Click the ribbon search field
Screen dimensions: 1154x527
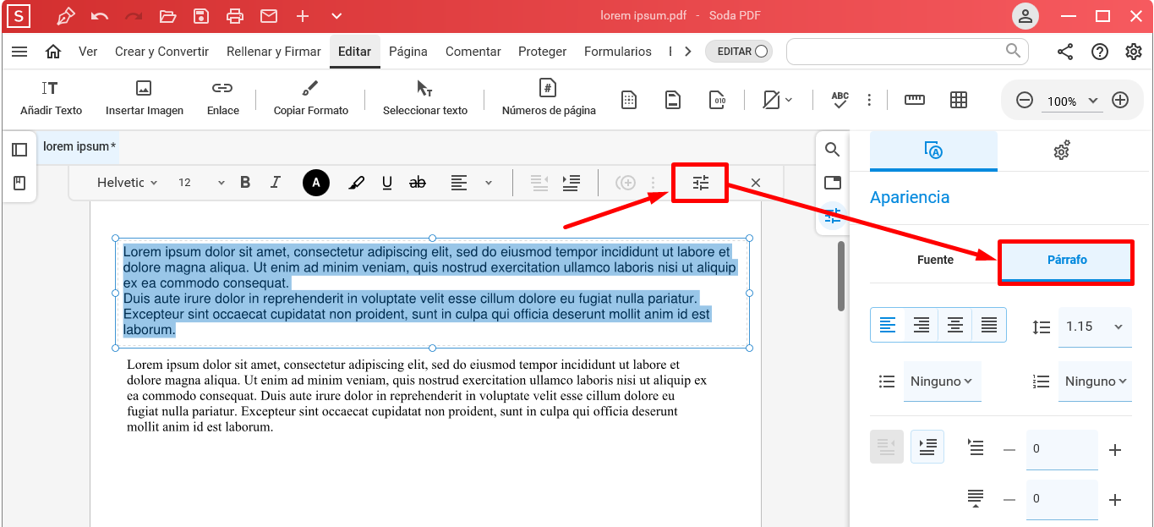tap(907, 51)
